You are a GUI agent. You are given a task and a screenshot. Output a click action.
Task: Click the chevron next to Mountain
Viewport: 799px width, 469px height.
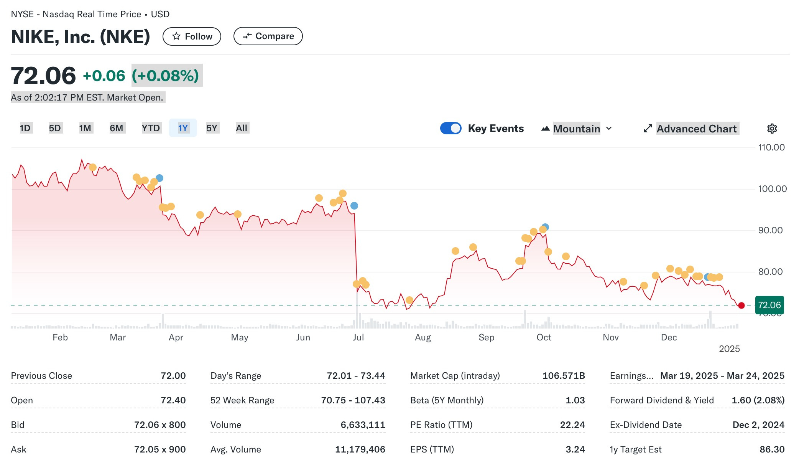(609, 129)
